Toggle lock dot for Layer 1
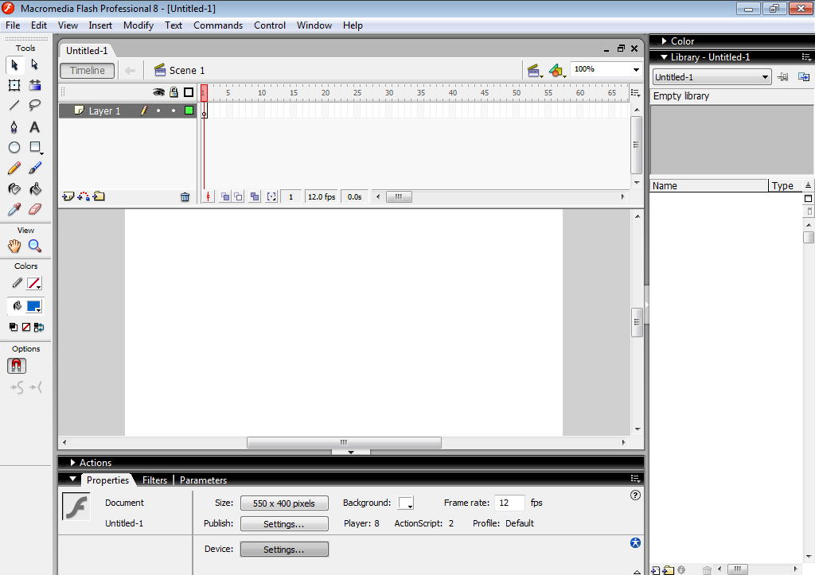This screenshot has height=575, width=815. tap(174, 111)
